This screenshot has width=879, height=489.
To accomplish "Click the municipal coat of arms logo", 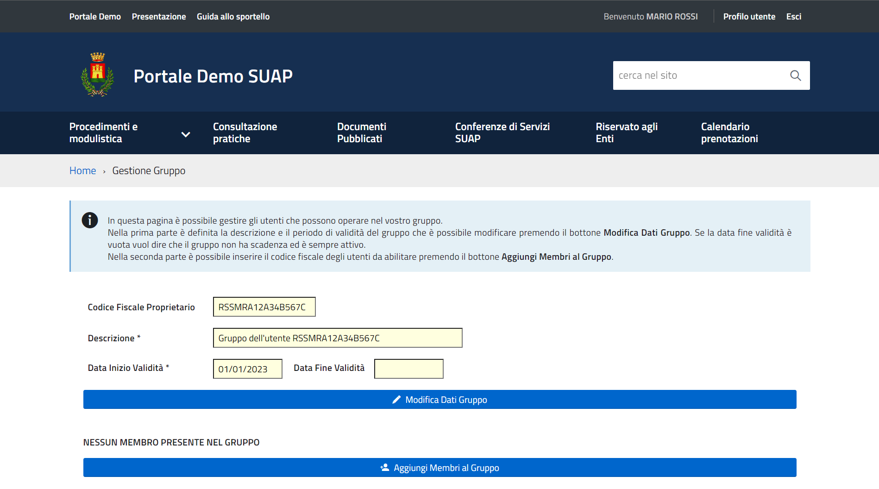I will tap(97, 75).
